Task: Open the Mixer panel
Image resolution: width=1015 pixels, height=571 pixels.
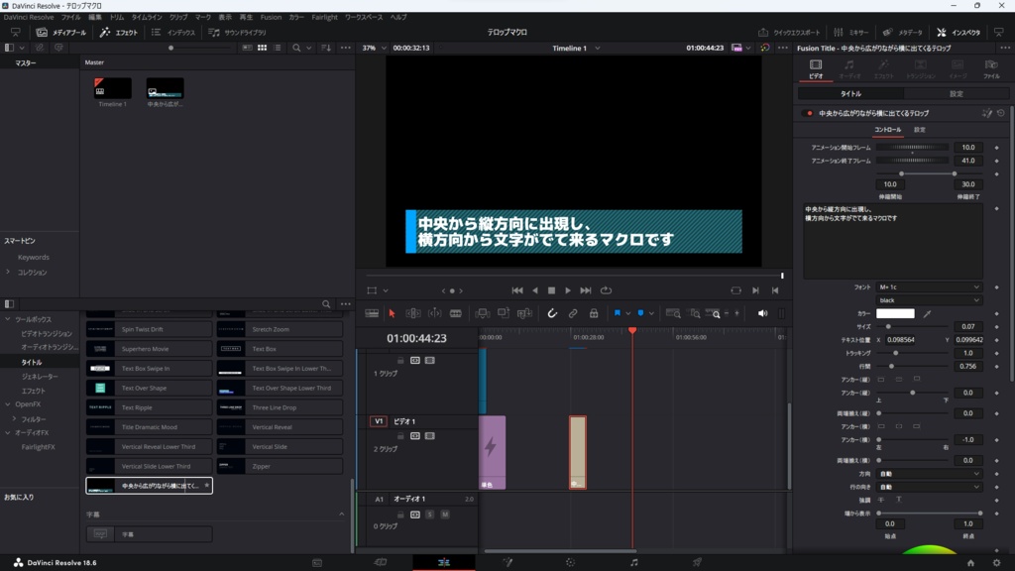Action: click(x=851, y=33)
